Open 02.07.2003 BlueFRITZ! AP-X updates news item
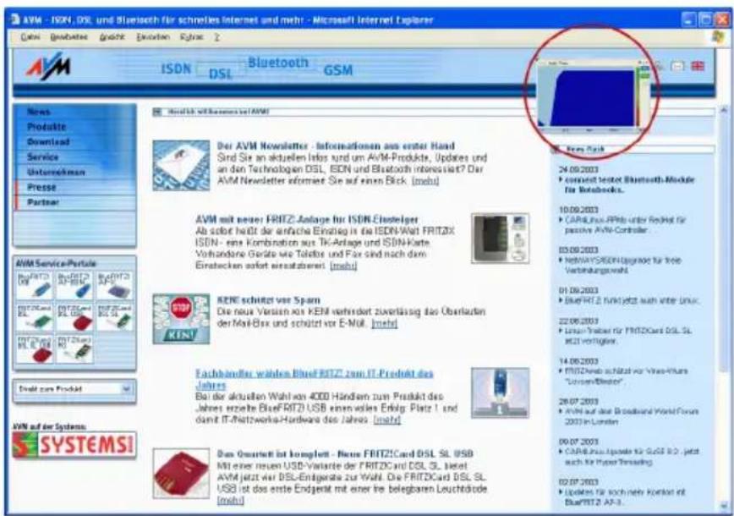The image size is (734, 516). [x=625, y=497]
